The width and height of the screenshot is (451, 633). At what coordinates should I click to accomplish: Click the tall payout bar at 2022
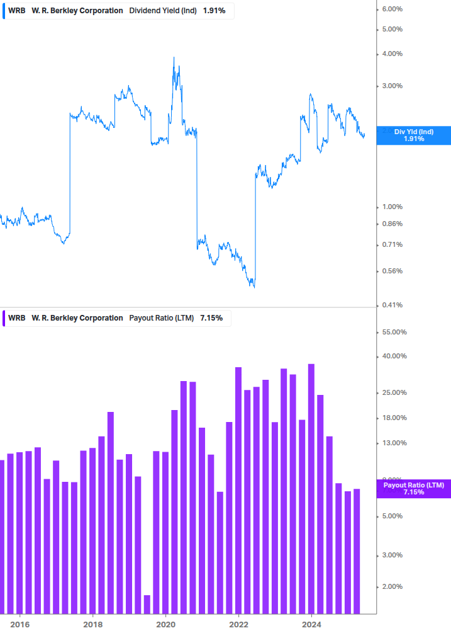[238, 491]
